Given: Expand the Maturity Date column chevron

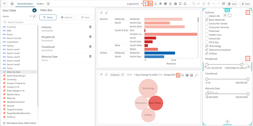Looking at the screenshot, I should pyautogui.click(x=34, y=72).
